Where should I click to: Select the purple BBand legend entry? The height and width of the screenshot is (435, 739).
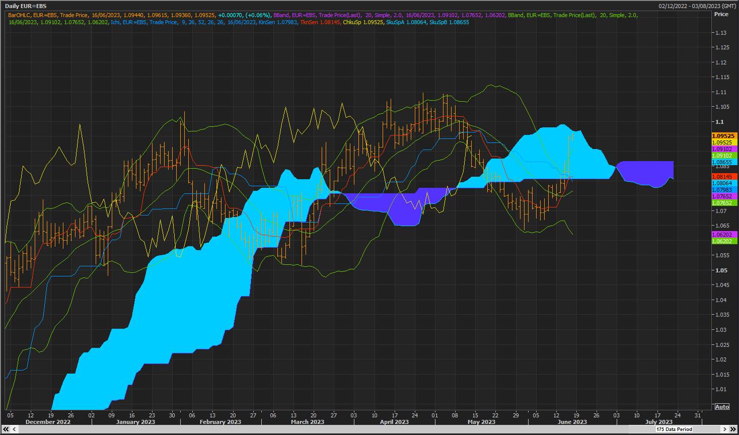coord(390,15)
